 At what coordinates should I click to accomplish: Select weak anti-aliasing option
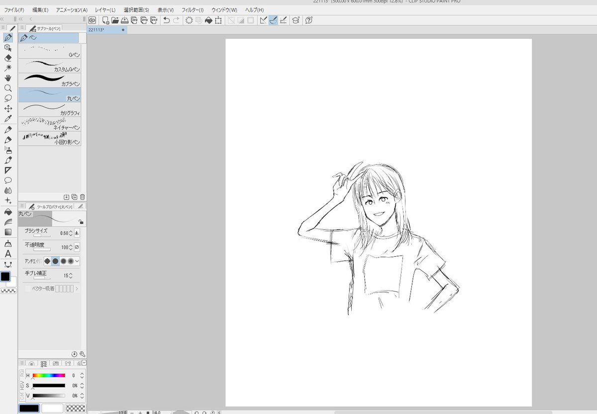coord(55,261)
